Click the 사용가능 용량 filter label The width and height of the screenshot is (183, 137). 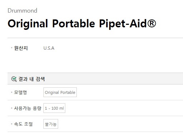tap(28, 108)
